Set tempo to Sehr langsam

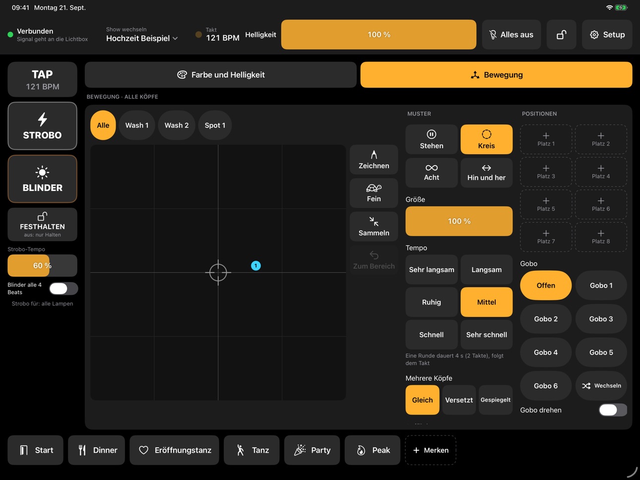pyautogui.click(x=432, y=270)
